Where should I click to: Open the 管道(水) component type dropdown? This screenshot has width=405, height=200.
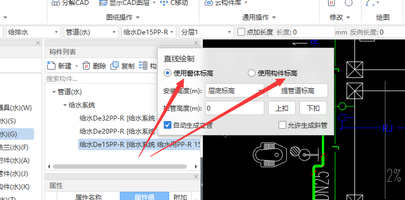91,32
